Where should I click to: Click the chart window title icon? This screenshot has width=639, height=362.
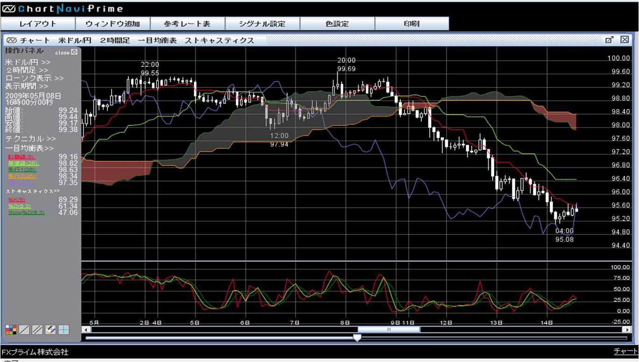tap(12, 40)
